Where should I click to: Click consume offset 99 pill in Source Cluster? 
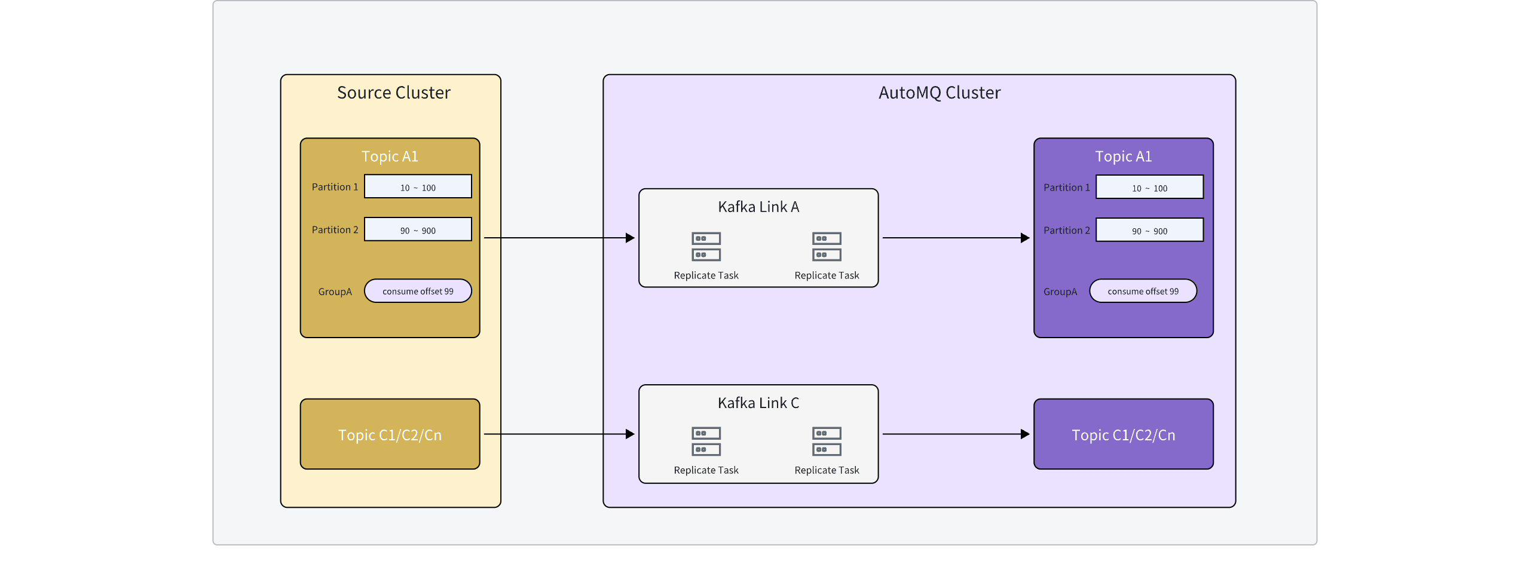coord(418,291)
